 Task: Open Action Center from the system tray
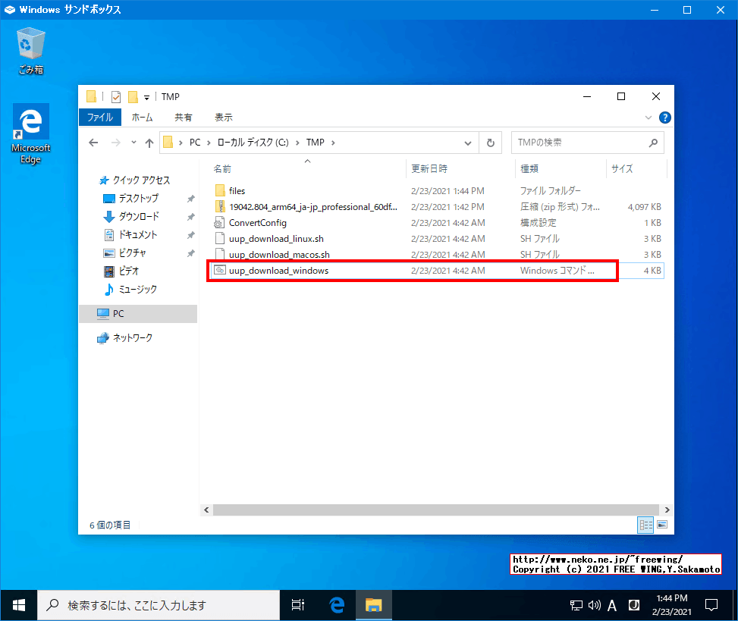pyautogui.click(x=711, y=604)
